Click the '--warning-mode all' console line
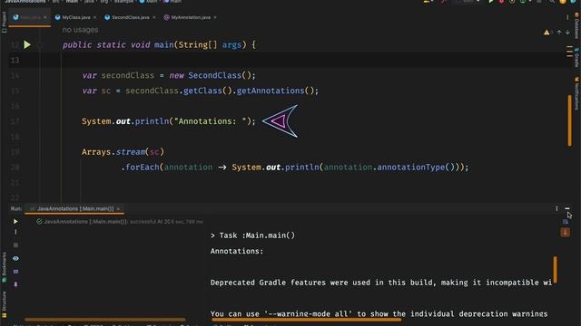Viewport: 581px width, 326px height. (x=379, y=314)
